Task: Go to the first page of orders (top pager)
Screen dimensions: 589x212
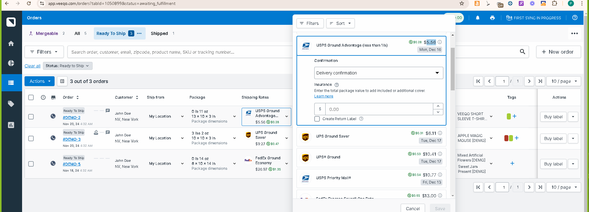Action: [478, 81]
